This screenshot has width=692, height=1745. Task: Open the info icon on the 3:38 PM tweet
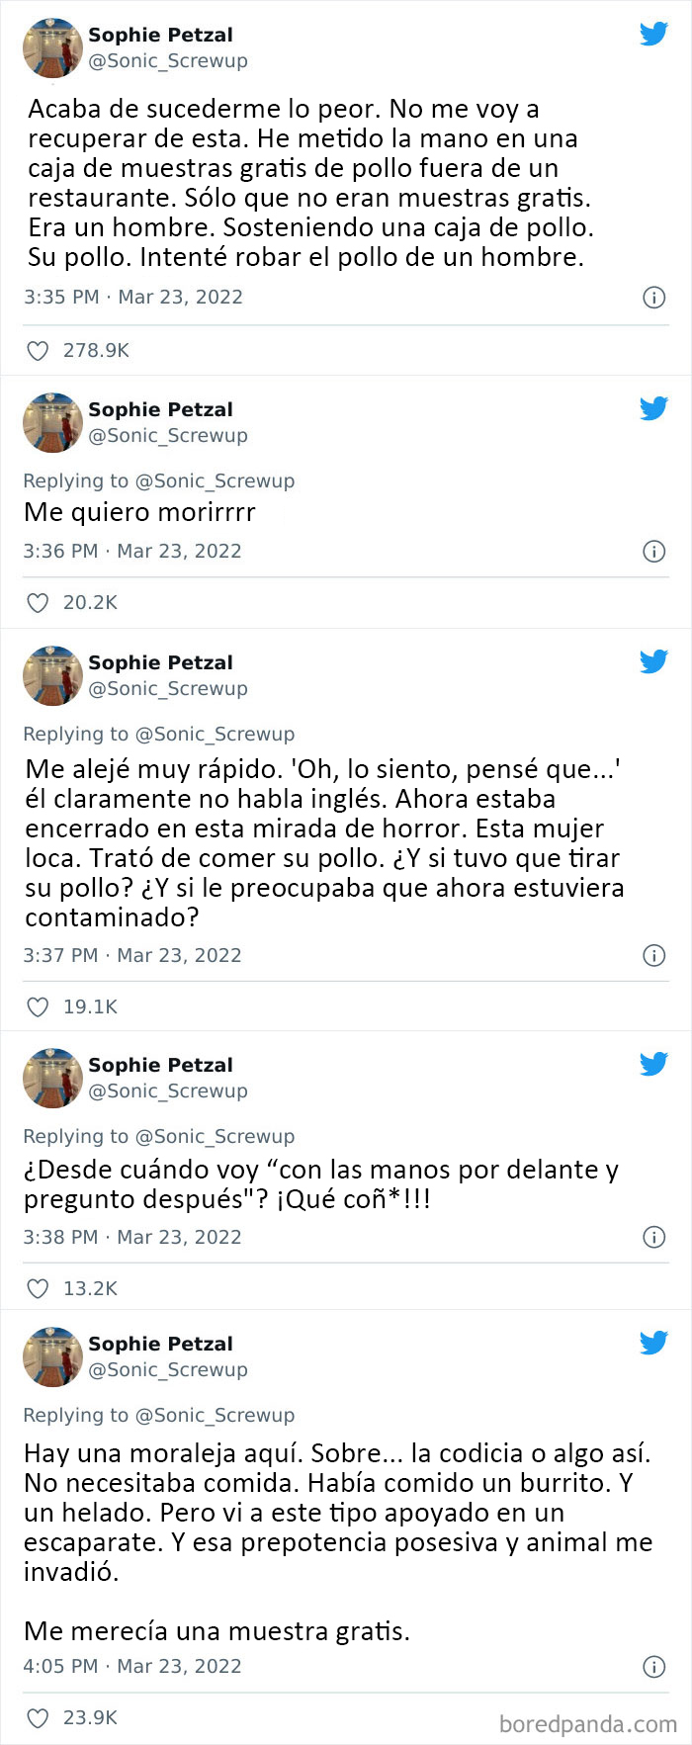coord(654,1237)
